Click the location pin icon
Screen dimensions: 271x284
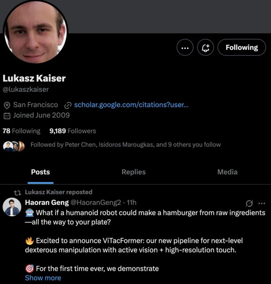click(x=7, y=105)
